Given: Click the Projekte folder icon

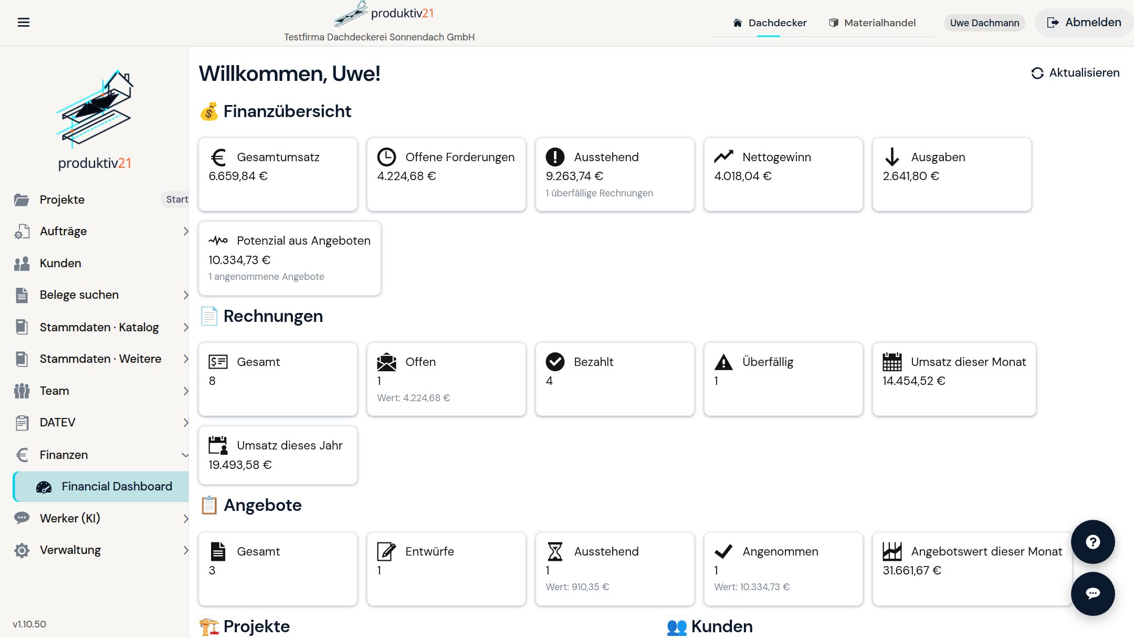Looking at the screenshot, I should click(22, 200).
